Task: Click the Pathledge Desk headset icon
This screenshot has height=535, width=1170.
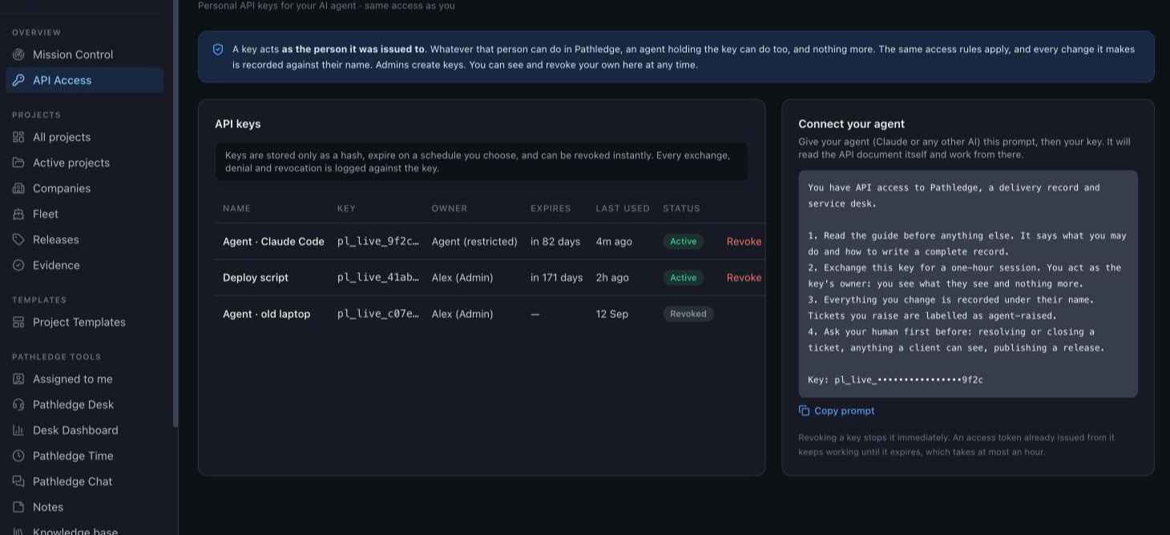Action: click(18, 404)
